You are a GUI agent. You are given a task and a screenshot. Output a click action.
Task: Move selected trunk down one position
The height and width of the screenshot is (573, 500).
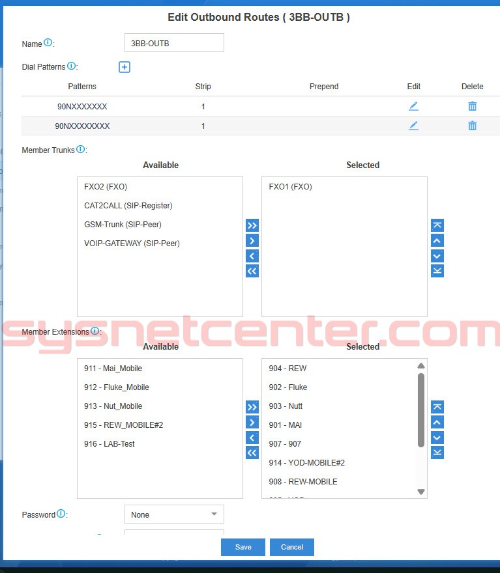click(x=437, y=256)
